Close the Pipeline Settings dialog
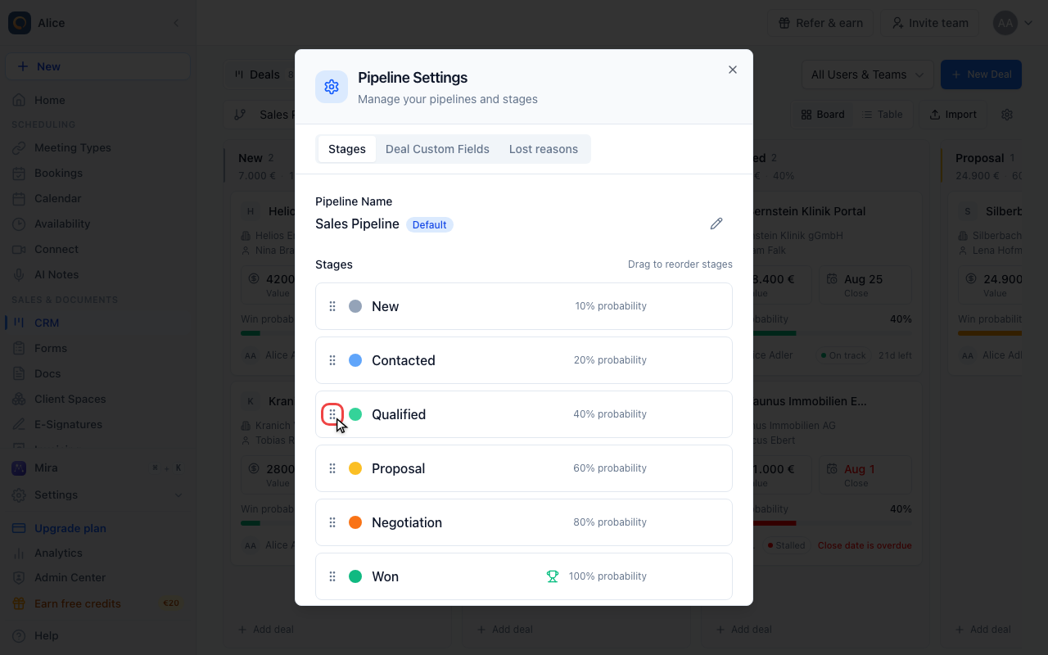Viewport: 1048px width, 655px height. (733, 70)
